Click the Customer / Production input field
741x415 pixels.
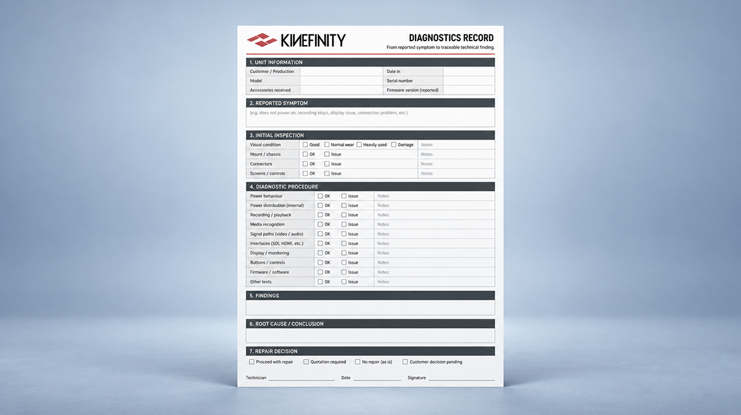pyautogui.click(x=341, y=71)
